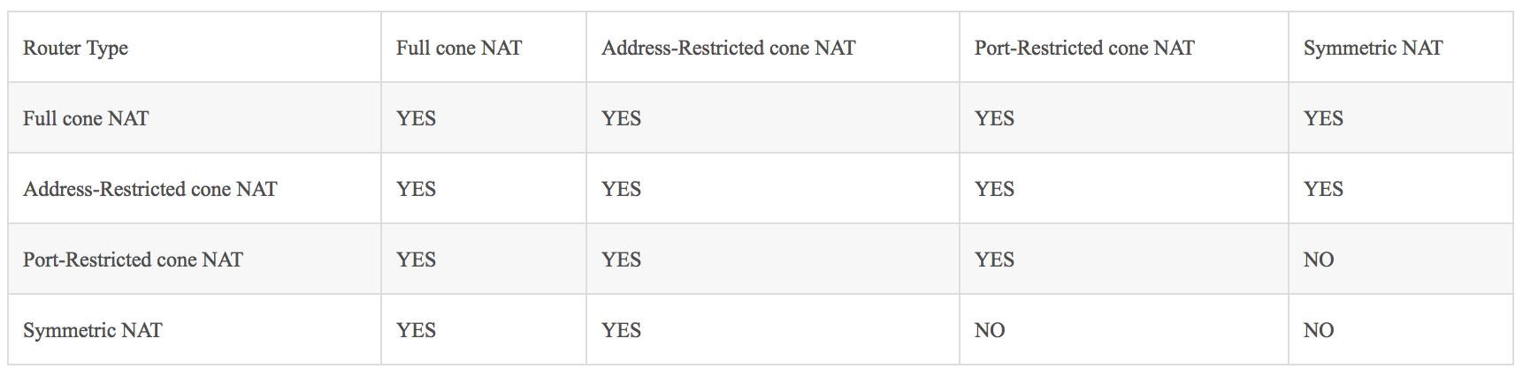Click YES in Port-Restricted row, Port-Restricted column
This screenshot has width=1523, height=376.
click(993, 259)
